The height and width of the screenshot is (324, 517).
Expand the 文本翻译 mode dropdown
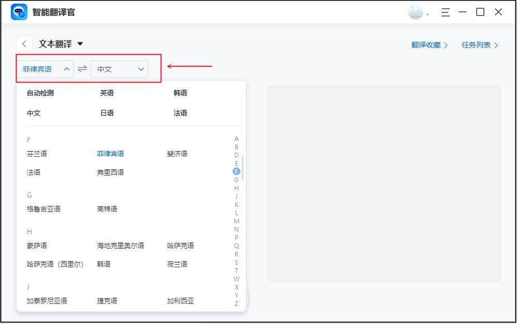tap(80, 44)
